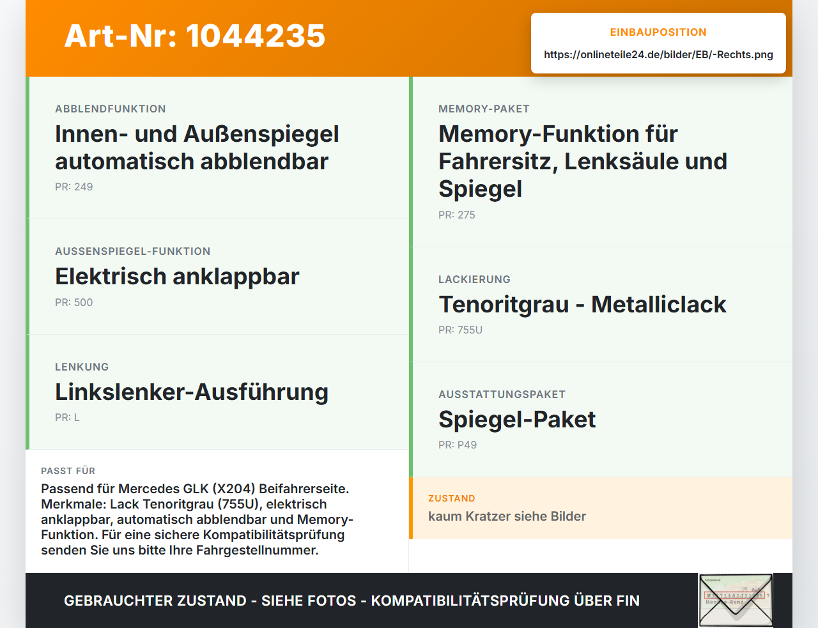
Task: Click the ZUSTAND label
Action: [452, 498]
